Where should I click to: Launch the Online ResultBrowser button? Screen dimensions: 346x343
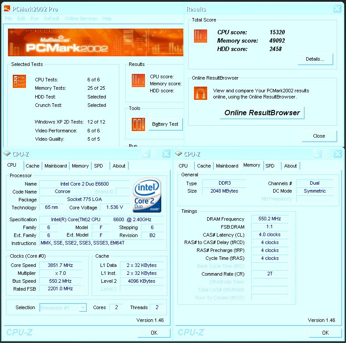coord(262,113)
